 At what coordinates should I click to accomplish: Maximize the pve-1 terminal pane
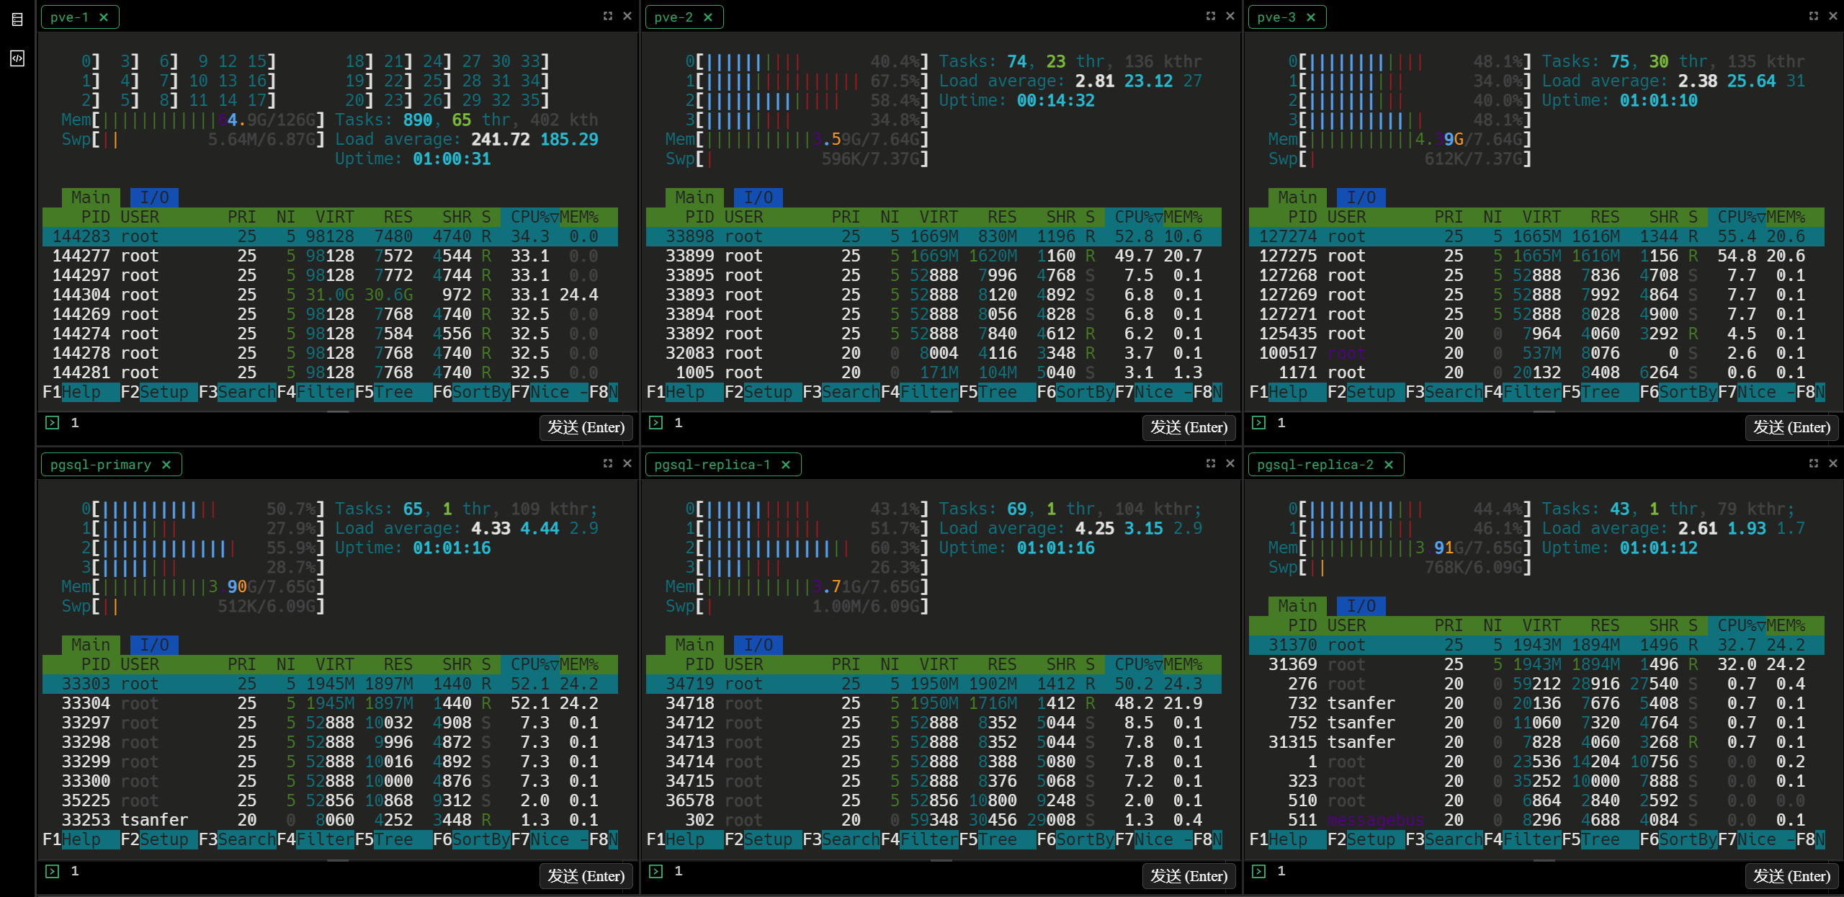(x=608, y=16)
